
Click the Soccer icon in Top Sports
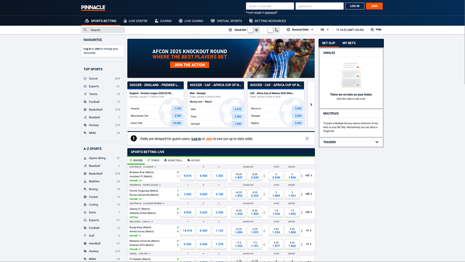[86, 79]
